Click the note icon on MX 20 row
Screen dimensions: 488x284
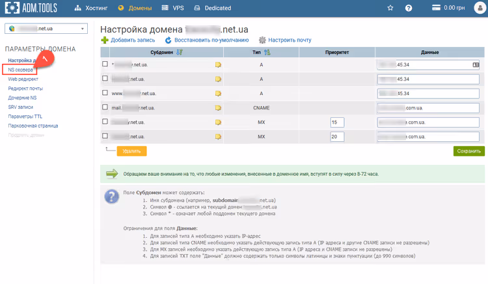(218, 137)
